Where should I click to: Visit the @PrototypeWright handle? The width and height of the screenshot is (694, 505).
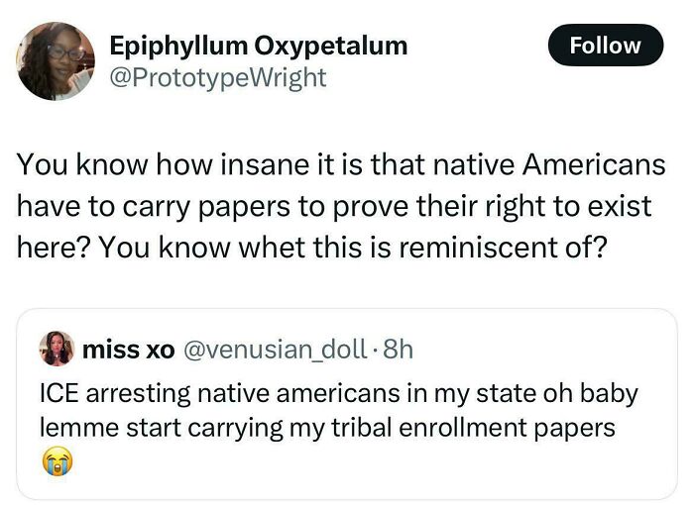coord(217,77)
